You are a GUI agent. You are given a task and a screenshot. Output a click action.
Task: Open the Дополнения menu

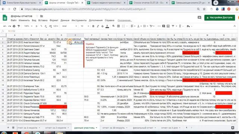point(96,20)
